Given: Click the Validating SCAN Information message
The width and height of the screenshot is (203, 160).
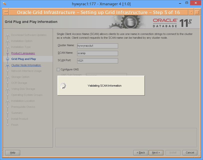Looking at the screenshot, I should tap(105, 86).
